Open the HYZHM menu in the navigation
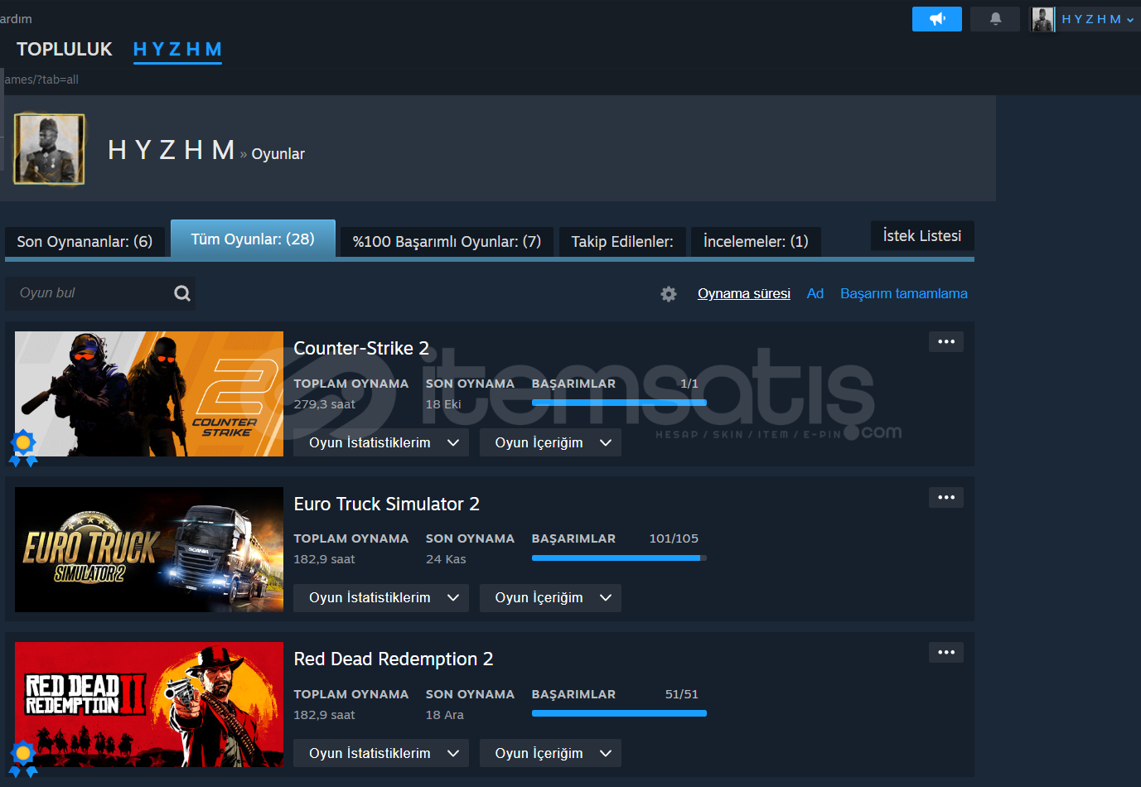This screenshot has height=787, width=1141. 177,50
